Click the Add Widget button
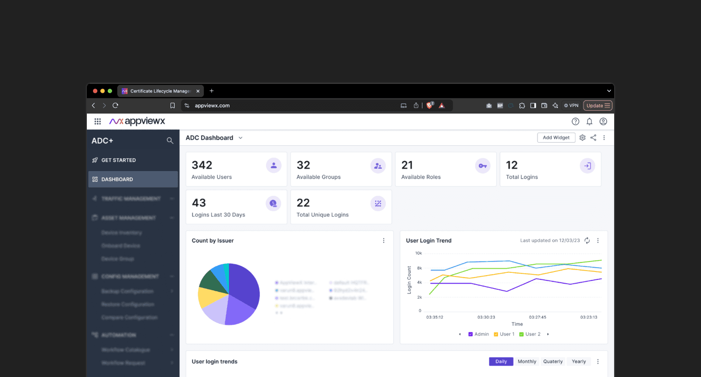Screen dimensions: 701x377 point(556,138)
